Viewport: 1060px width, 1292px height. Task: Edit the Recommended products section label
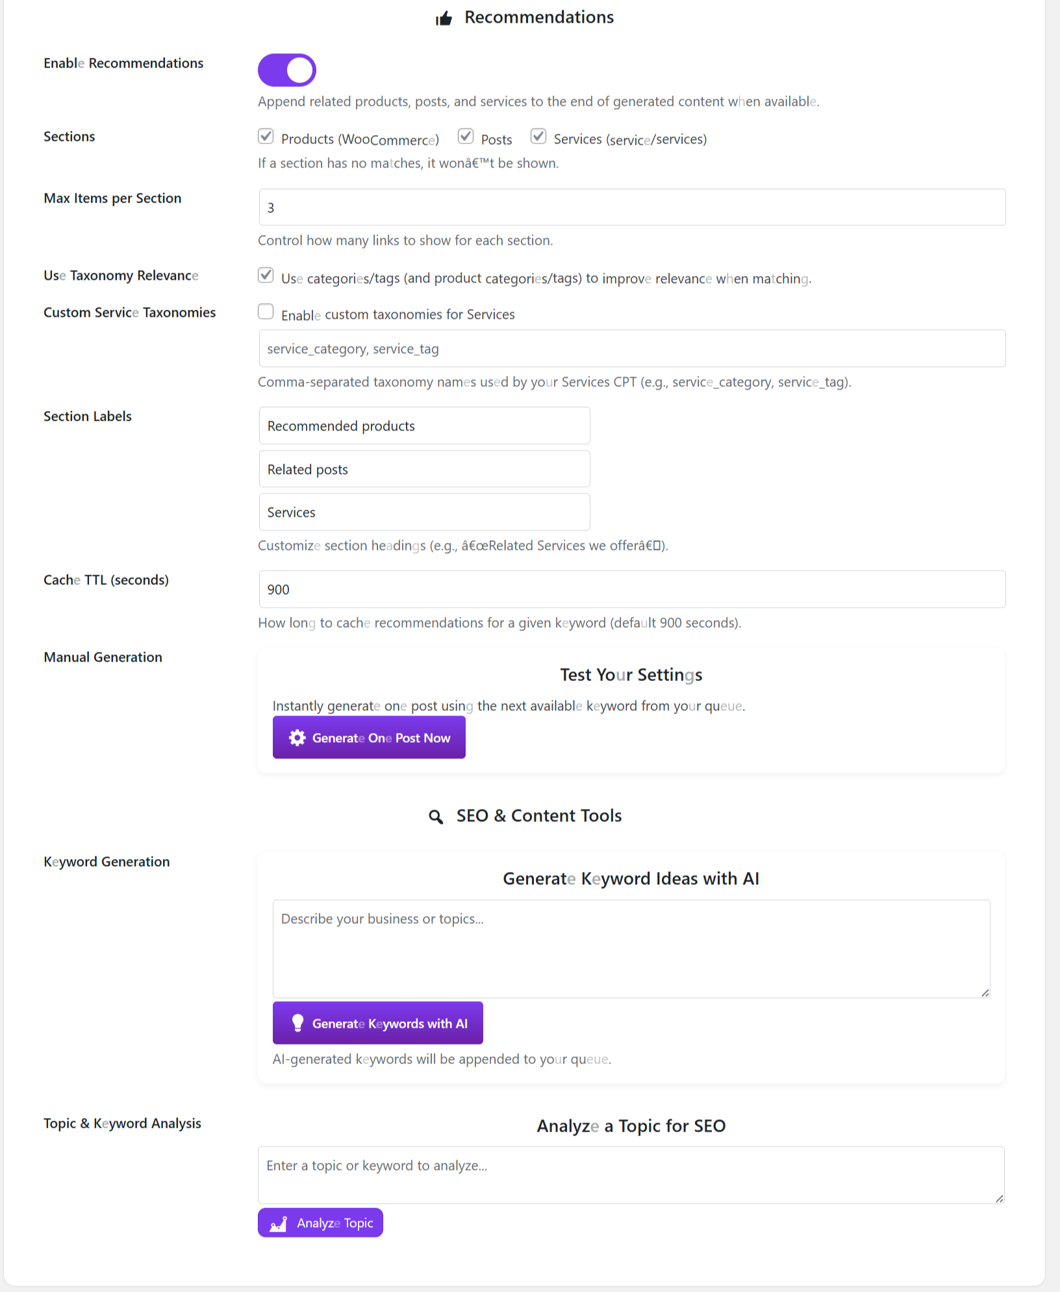pyautogui.click(x=424, y=425)
